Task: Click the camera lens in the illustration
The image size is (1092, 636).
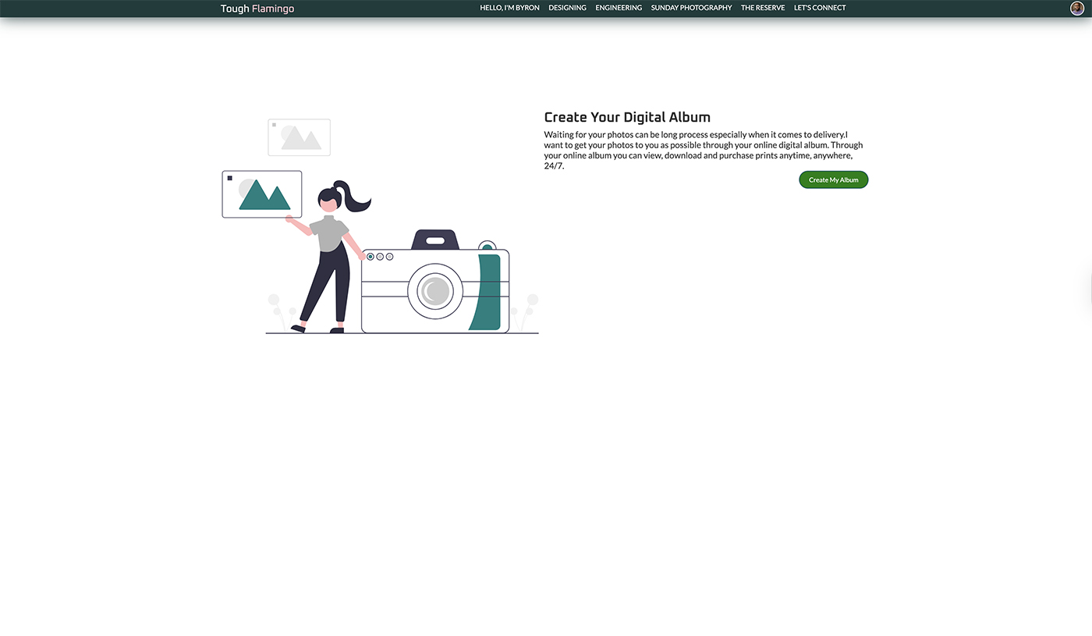Action: coord(435,292)
